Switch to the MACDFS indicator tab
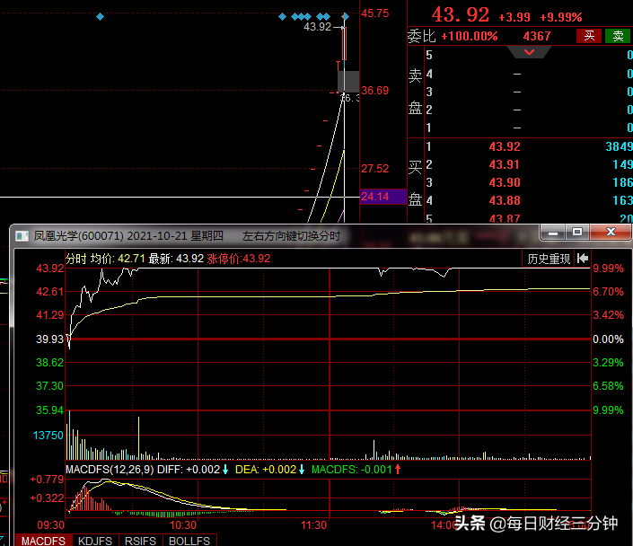 tap(43, 541)
